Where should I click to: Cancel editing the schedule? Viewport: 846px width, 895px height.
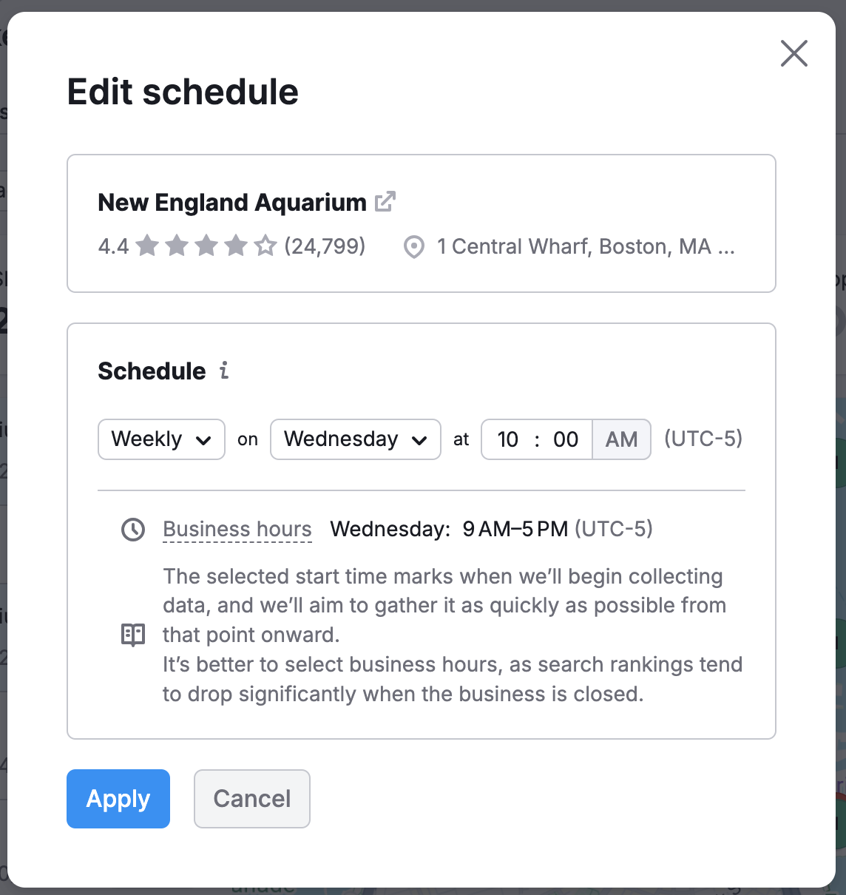tap(251, 799)
